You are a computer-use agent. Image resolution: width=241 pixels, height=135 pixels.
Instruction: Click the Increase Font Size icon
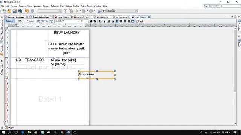pyautogui.click(x=91, y=21)
